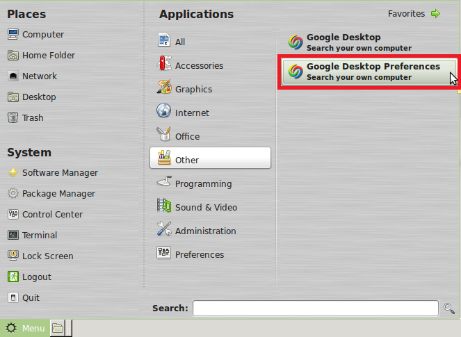Click the green Favorites arrow icon
The height and width of the screenshot is (337, 461).
click(x=435, y=13)
